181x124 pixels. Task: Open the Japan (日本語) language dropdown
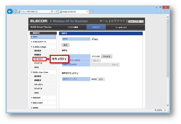click(x=136, y=21)
